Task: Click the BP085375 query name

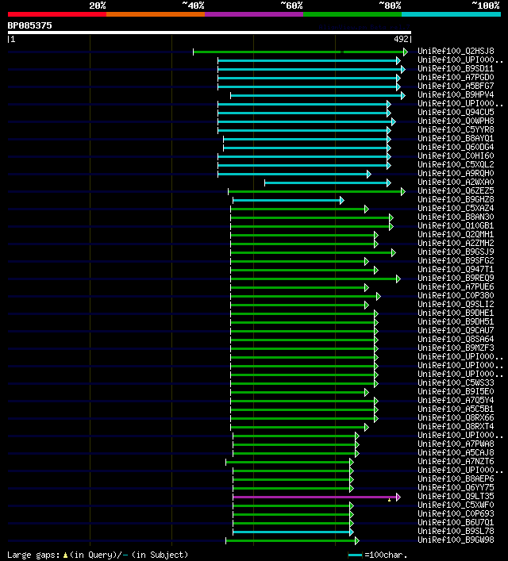Action: tap(29, 25)
